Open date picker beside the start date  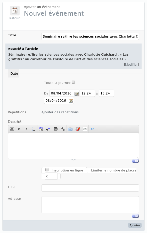(x=77, y=93)
